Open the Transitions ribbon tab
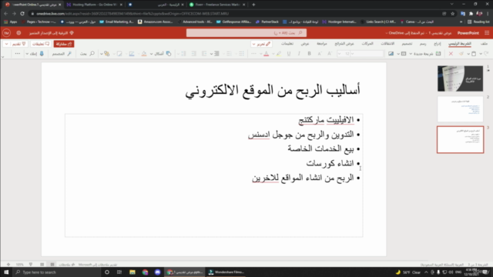Viewport: 493px width, 277px height. 387,44
